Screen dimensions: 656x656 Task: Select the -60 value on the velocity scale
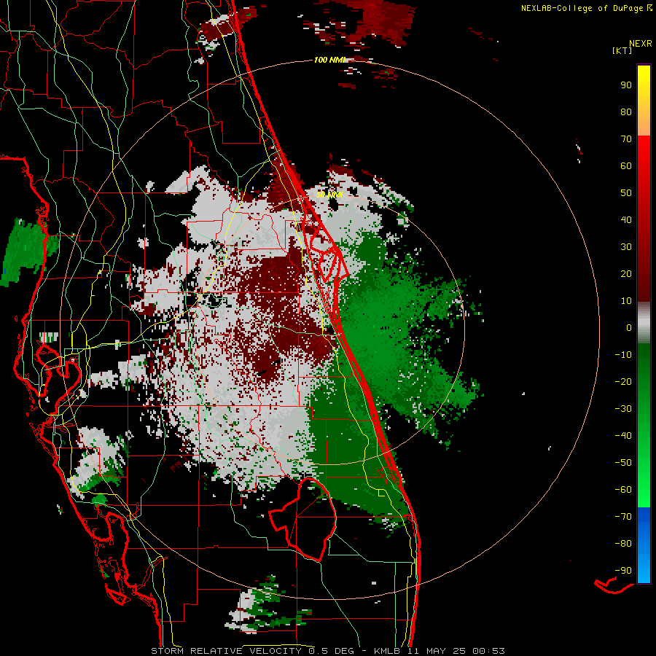pyautogui.click(x=623, y=490)
